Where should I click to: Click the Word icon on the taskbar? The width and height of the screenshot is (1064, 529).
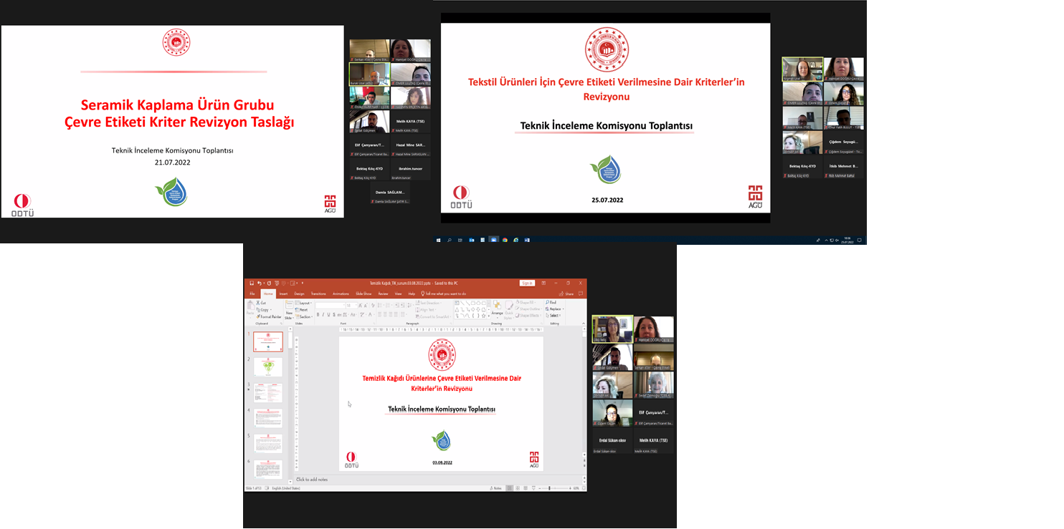pos(527,240)
